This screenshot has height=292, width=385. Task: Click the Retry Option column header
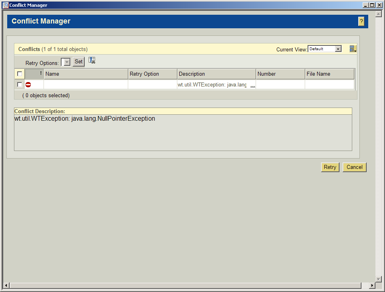tap(152, 74)
